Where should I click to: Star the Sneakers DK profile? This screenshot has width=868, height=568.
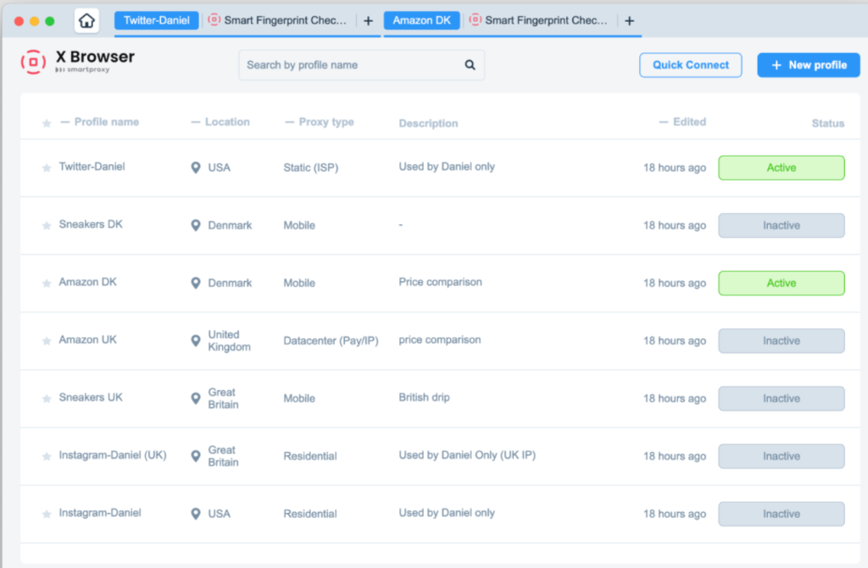point(47,225)
